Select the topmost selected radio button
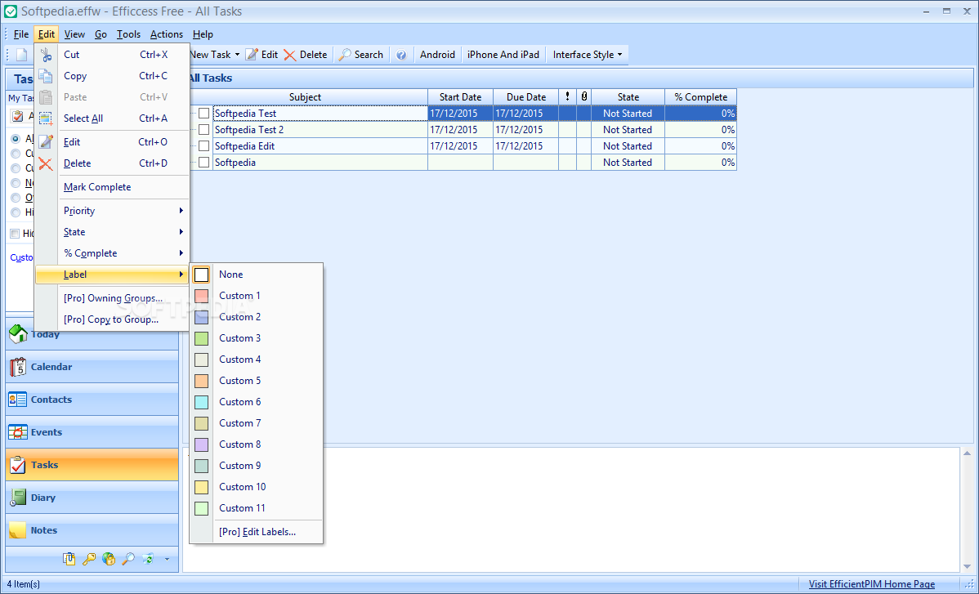 pyautogui.click(x=16, y=139)
